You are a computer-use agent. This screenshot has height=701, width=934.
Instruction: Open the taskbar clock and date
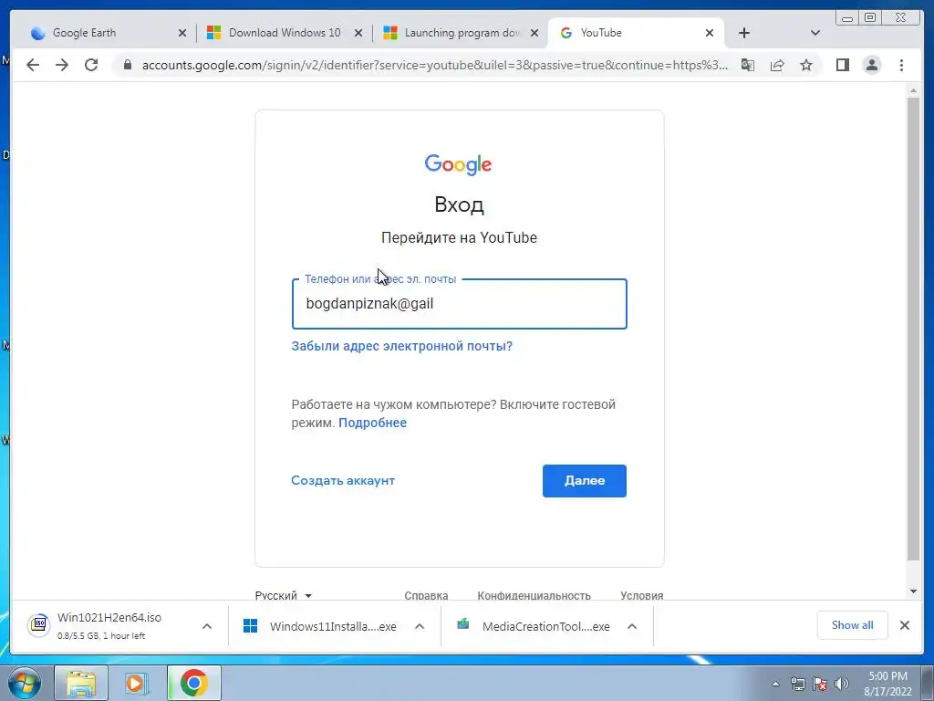[887, 684]
